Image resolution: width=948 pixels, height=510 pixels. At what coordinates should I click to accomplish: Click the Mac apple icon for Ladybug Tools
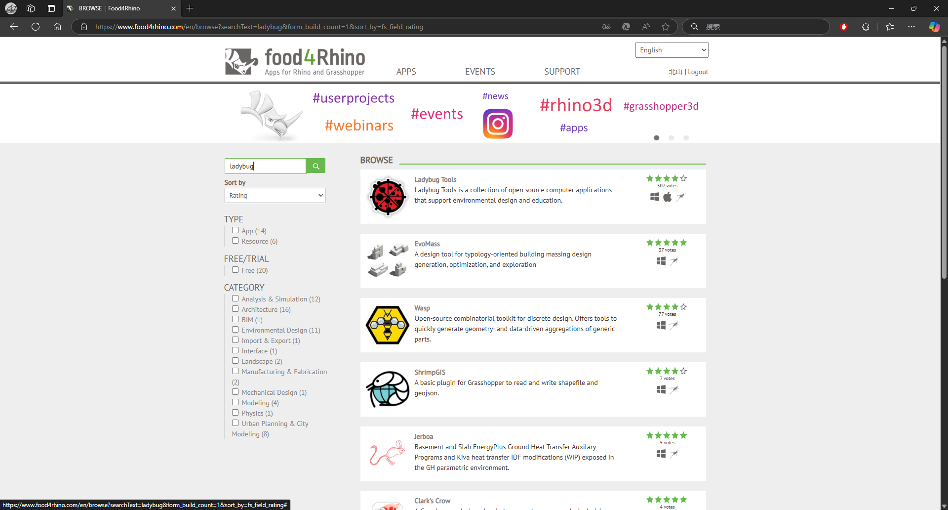coord(668,197)
